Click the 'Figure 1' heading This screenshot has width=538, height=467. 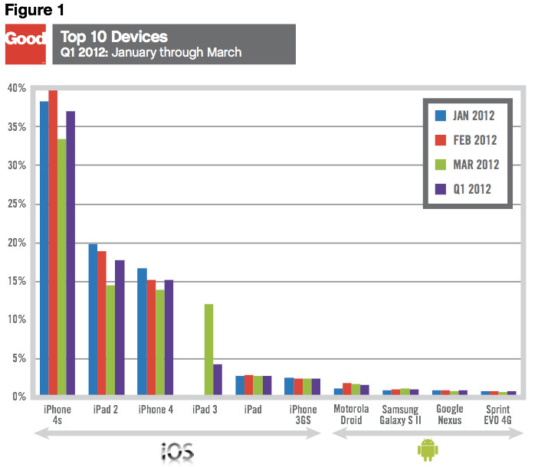pos(34,10)
